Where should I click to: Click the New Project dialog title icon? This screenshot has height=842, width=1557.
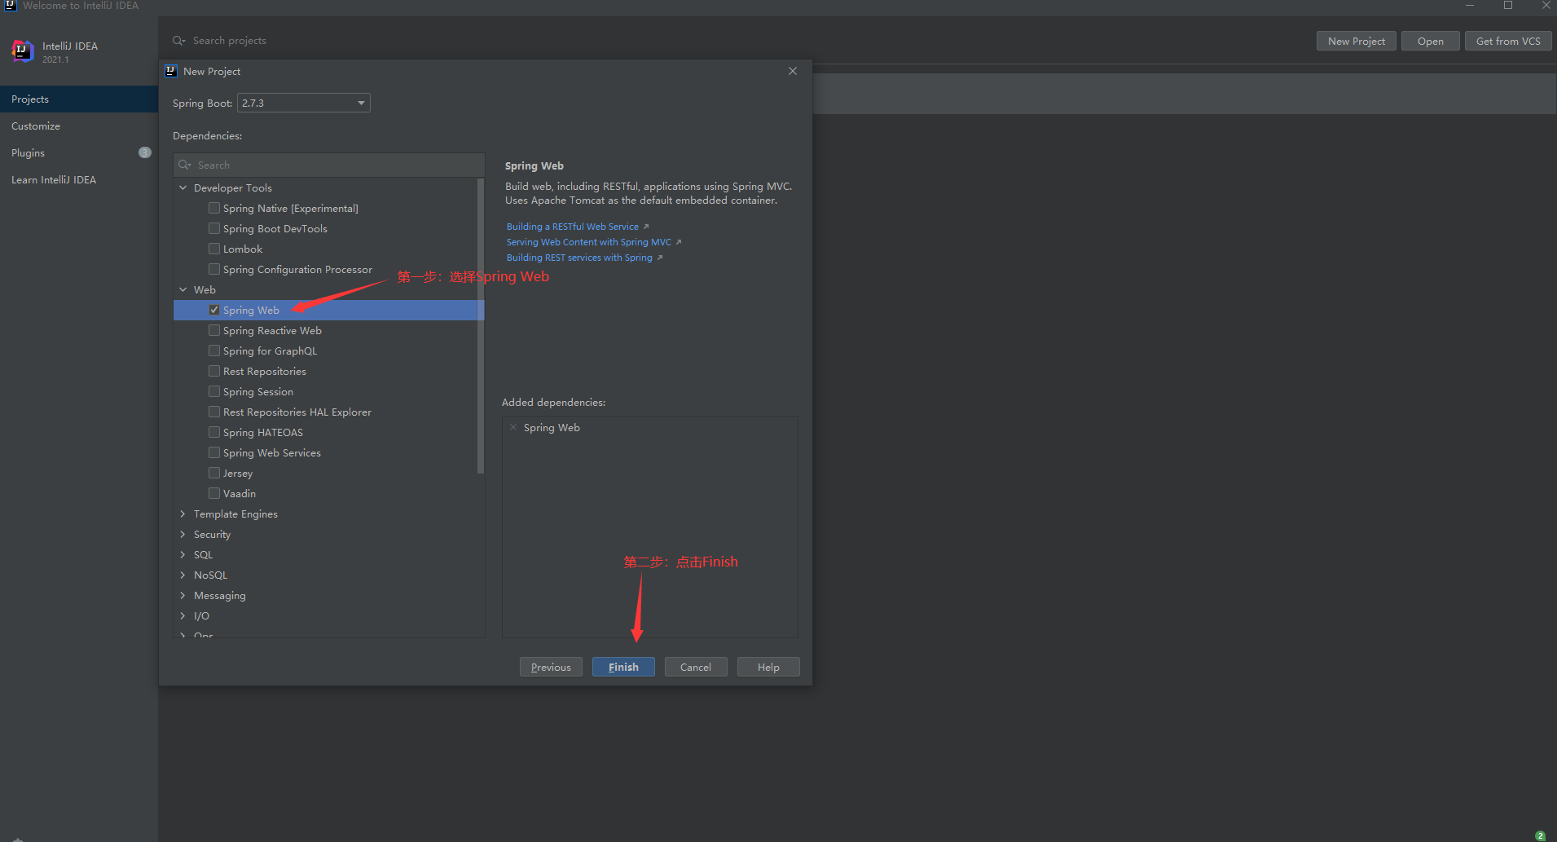171,71
